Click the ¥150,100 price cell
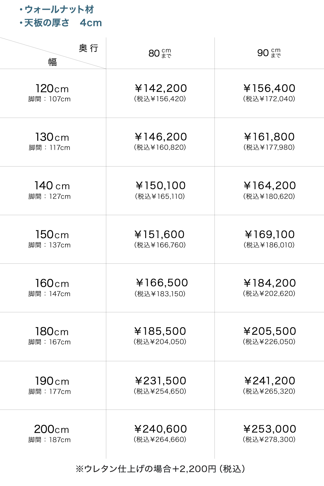This screenshot has height=486, width=324. (160, 186)
